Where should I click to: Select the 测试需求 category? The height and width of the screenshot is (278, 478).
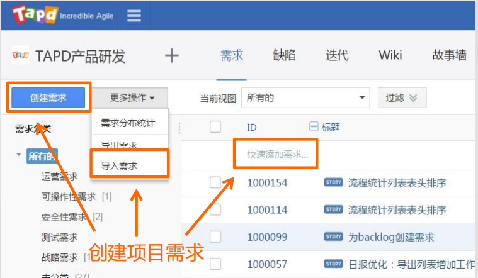pos(60,237)
